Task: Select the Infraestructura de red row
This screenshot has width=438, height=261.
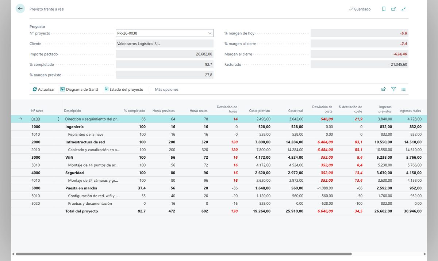Action: (219, 142)
